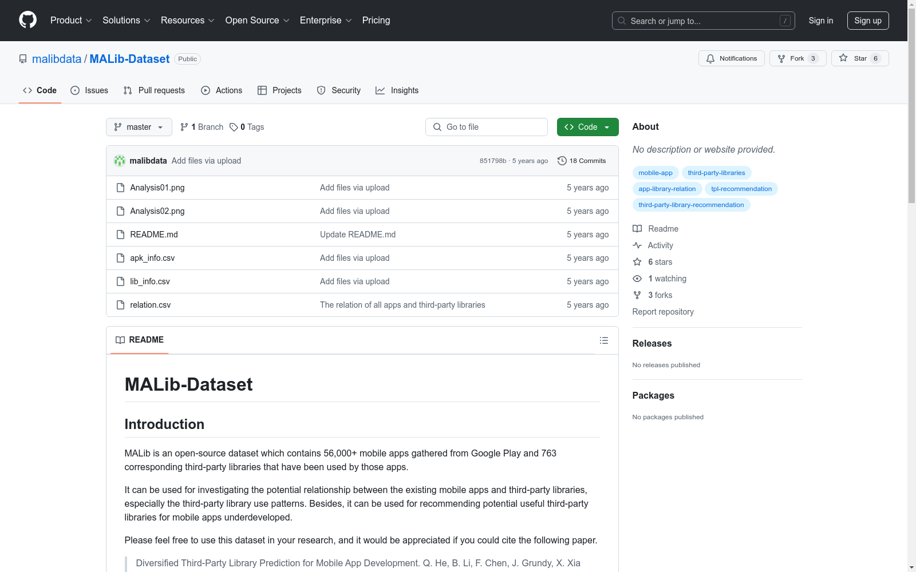The image size is (916, 572).
Task: Open the README outline list icon
Action: 603,340
